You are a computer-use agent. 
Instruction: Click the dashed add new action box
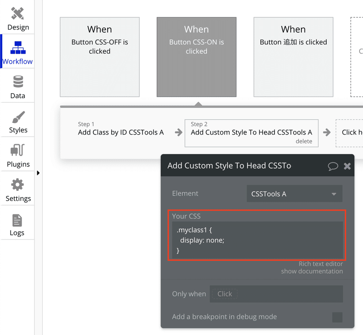(x=349, y=133)
